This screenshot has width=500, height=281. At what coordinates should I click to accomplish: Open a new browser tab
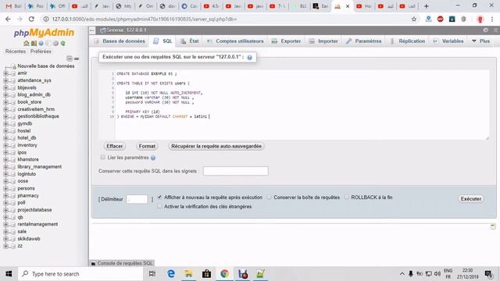pos(427,6)
